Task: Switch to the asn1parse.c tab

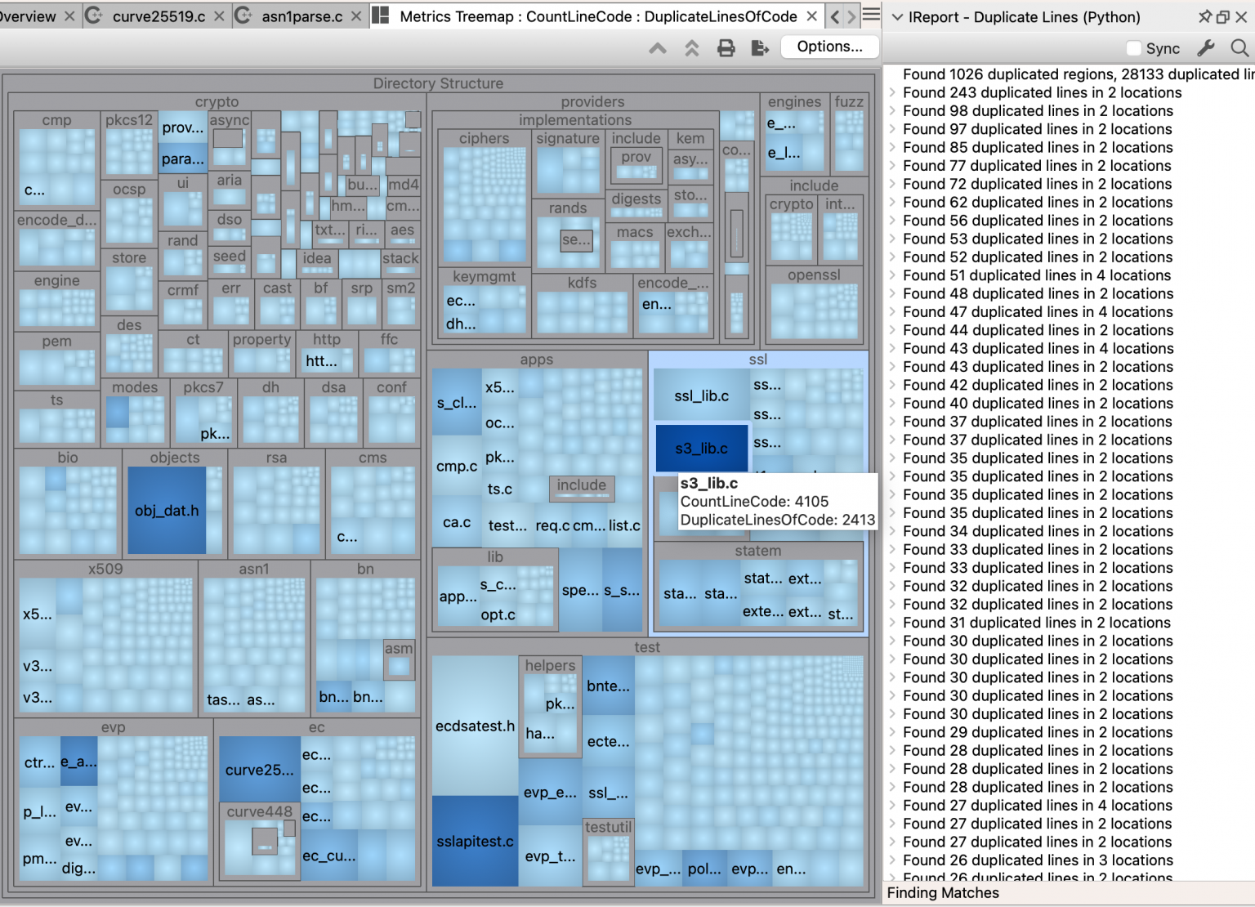Action: coord(301,16)
